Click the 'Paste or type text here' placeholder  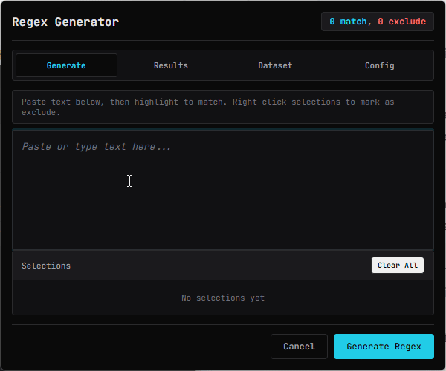pyautogui.click(x=97, y=147)
